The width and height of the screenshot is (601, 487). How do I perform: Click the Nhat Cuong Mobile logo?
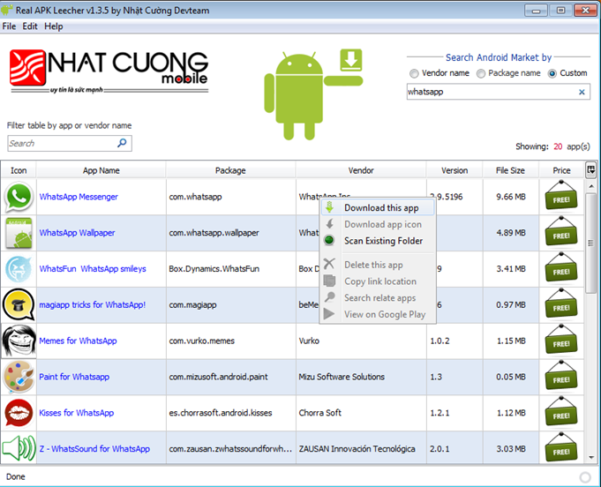pos(109,71)
